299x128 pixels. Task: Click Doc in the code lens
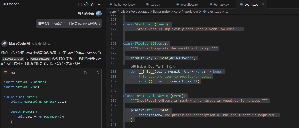151,67
